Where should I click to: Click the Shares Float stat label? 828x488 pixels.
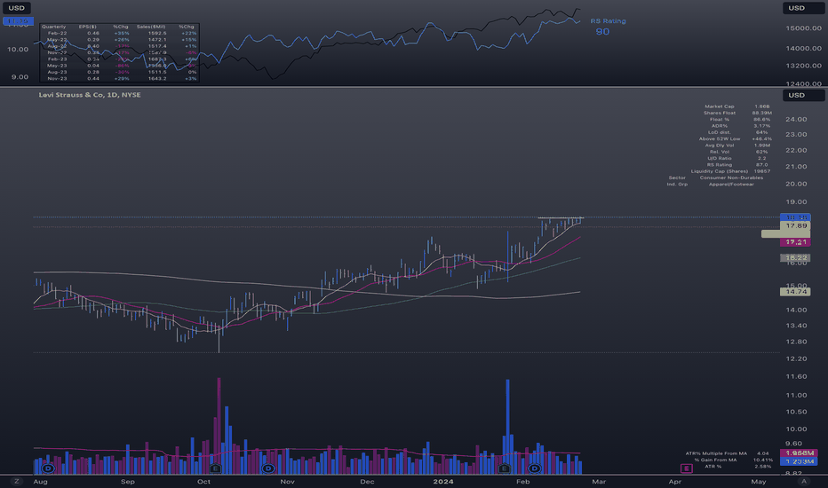[719, 113]
